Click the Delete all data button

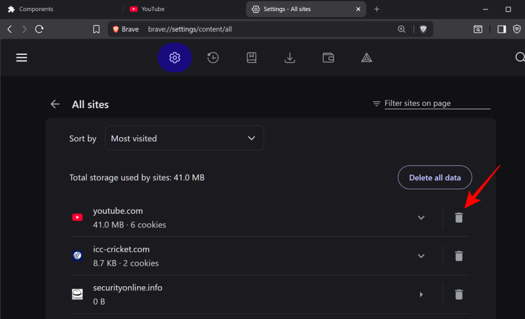[x=435, y=178]
